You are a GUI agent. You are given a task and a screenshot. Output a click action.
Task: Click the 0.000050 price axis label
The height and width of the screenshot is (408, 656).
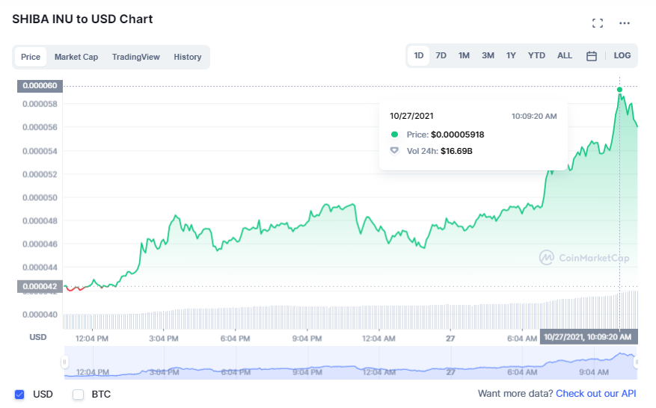[x=40, y=197]
